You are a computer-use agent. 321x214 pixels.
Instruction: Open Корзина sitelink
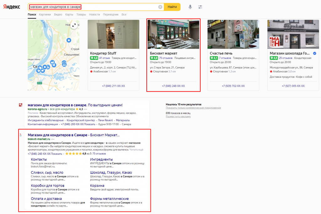tap(97, 185)
